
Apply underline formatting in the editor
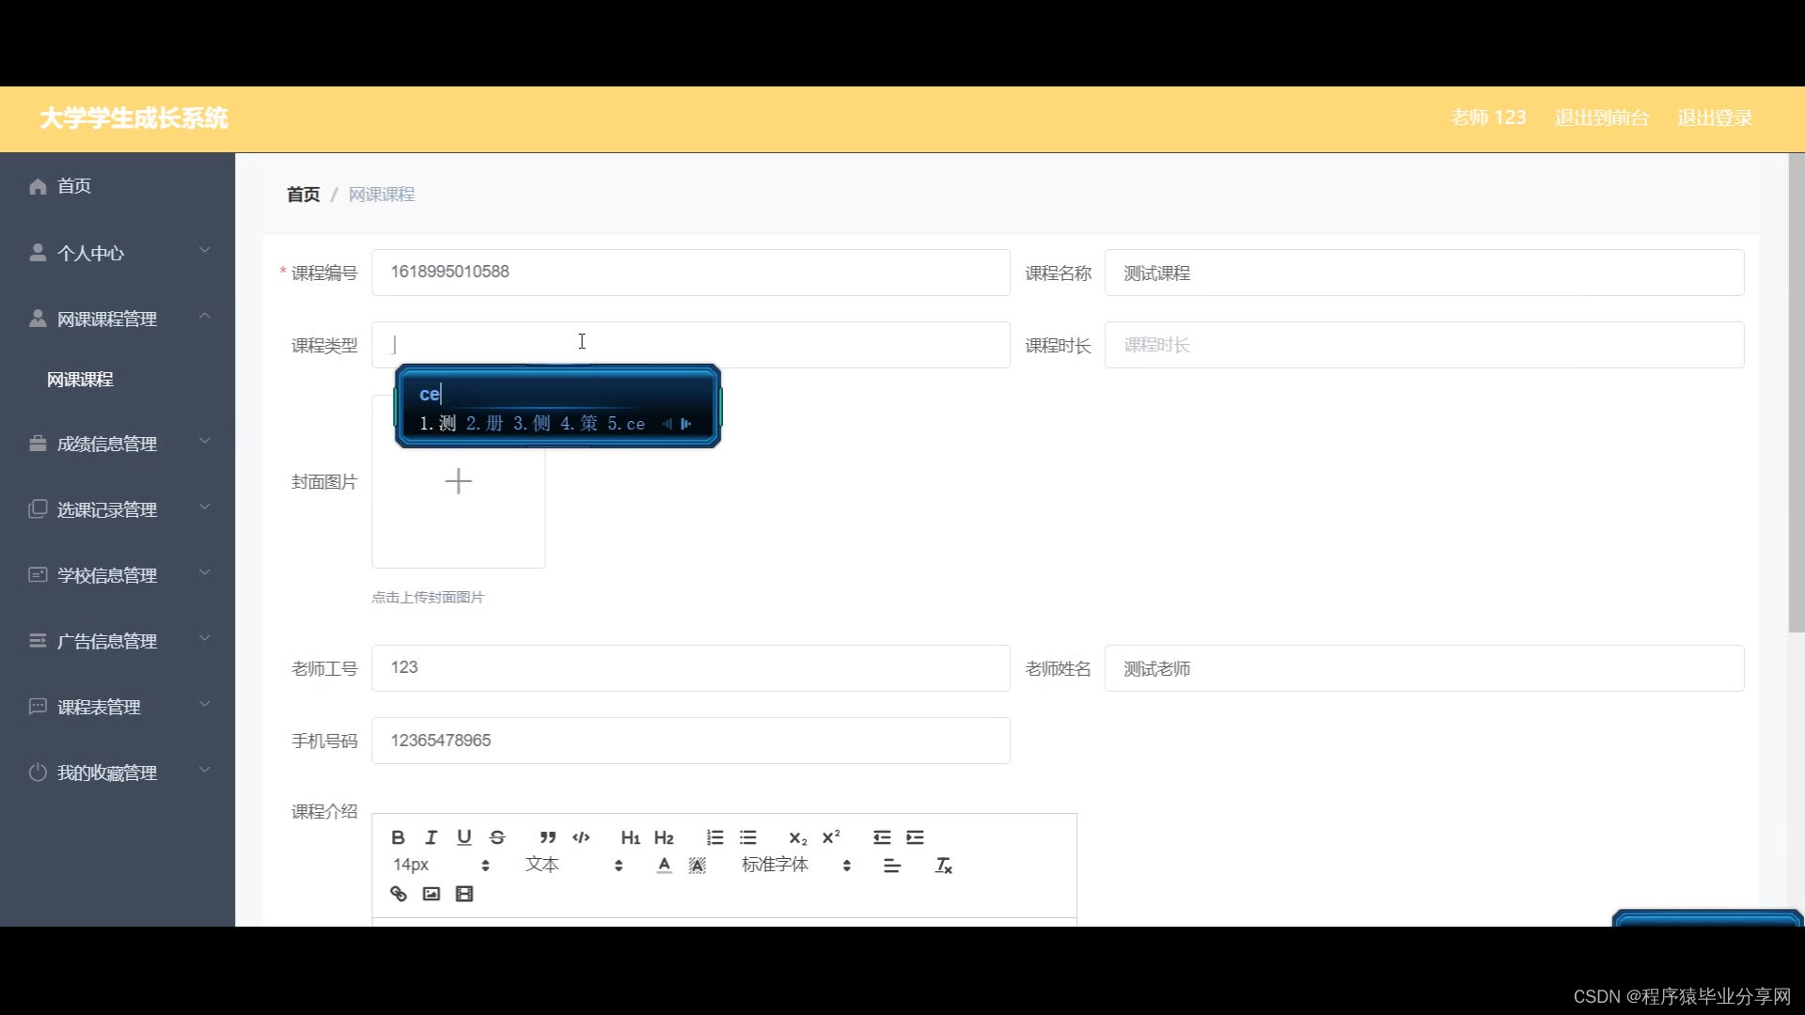pos(463,837)
